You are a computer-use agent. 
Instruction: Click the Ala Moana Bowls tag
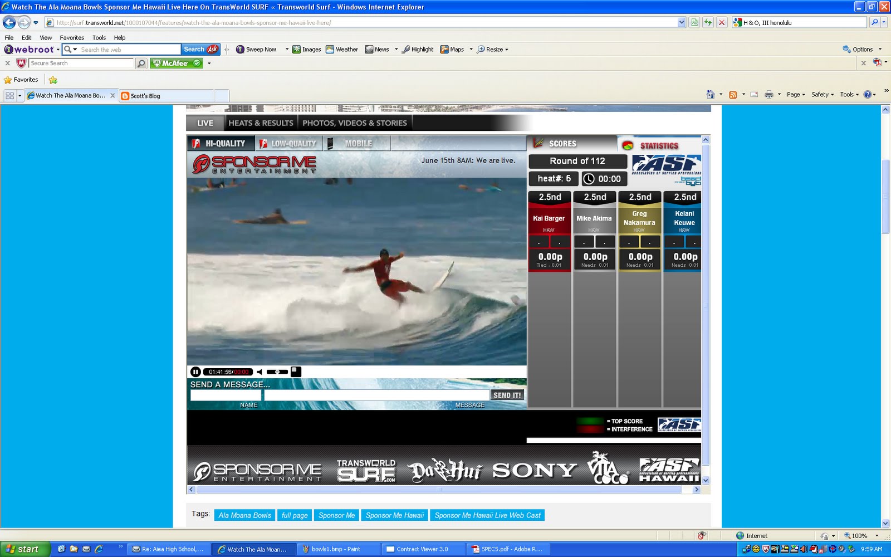[x=245, y=515]
